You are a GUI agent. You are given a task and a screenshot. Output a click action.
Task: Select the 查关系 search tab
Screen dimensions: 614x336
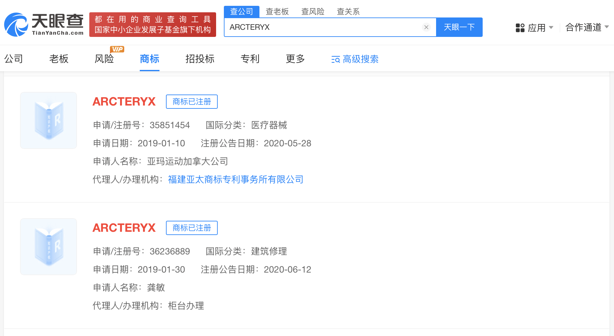click(x=348, y=12)
